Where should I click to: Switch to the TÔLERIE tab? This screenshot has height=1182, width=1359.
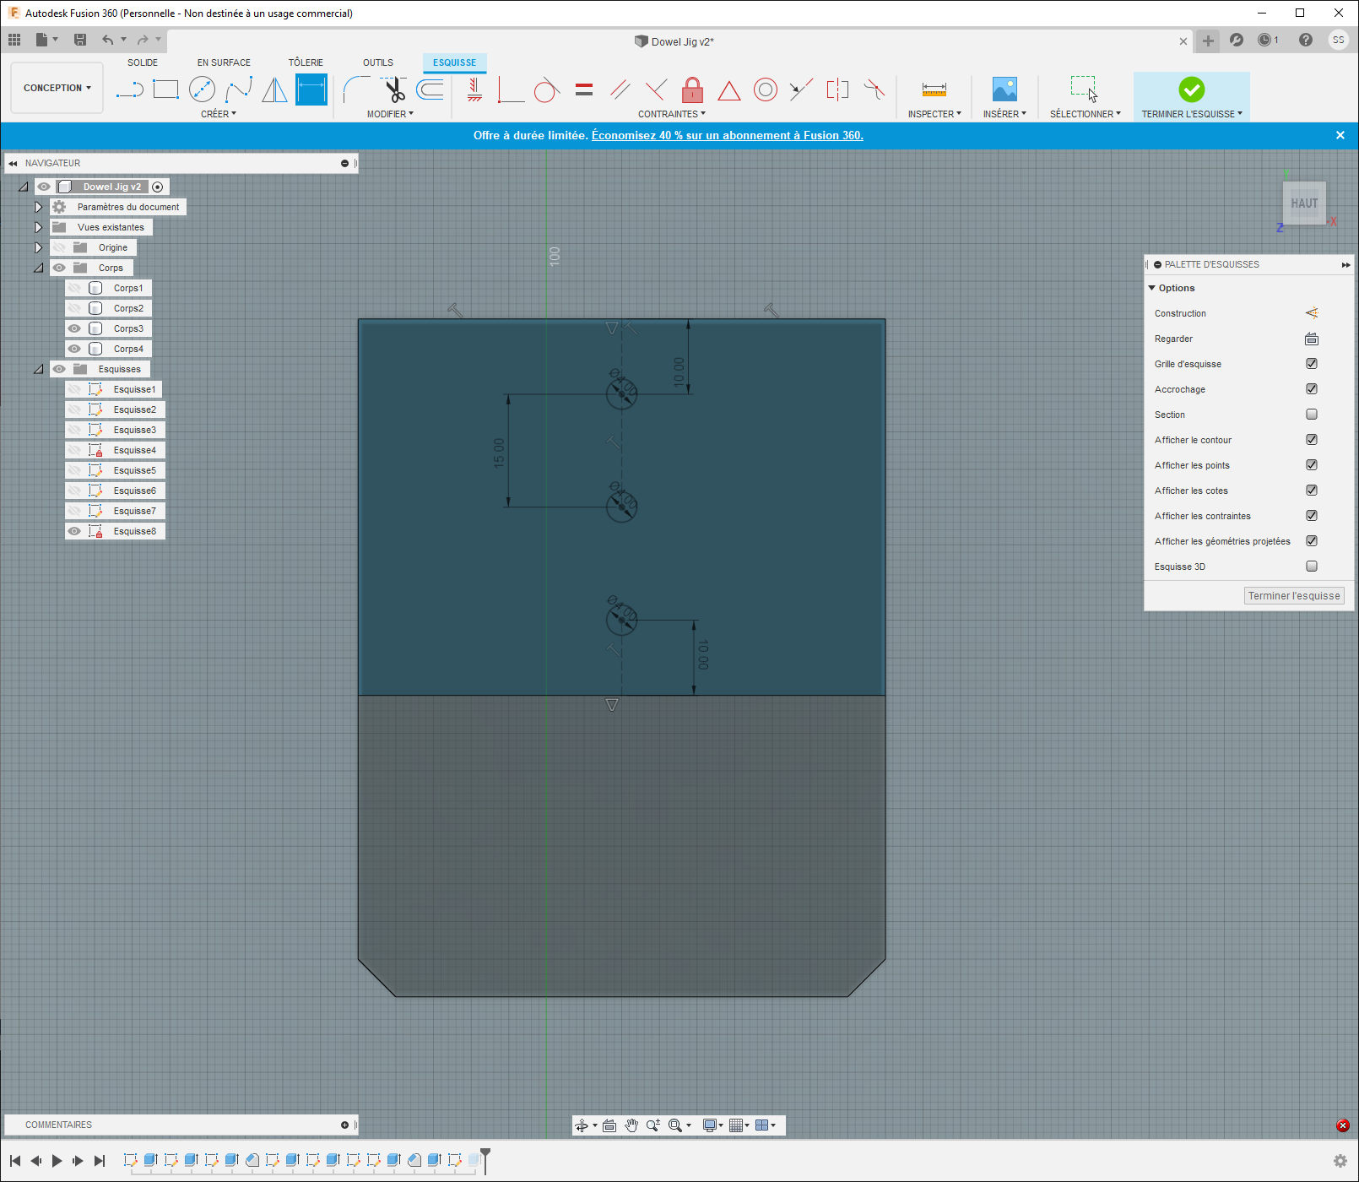tap(306, 62)
